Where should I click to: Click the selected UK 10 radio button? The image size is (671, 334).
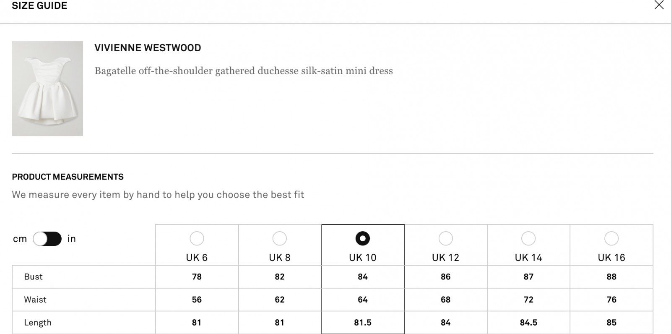click(362, 238)
